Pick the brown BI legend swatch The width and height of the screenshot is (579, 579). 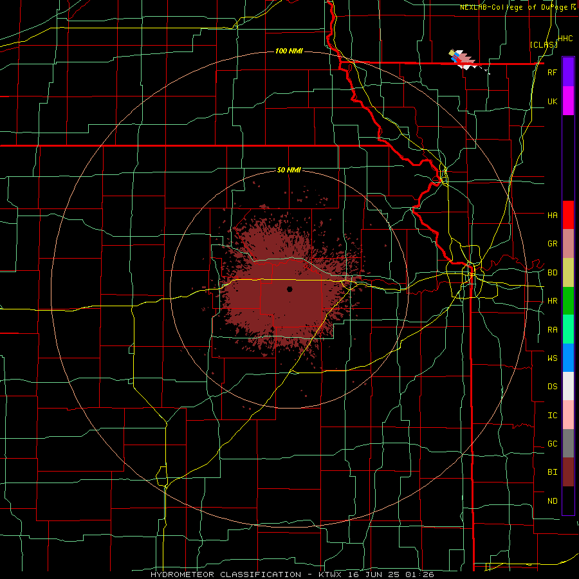(x=568, y=472)
